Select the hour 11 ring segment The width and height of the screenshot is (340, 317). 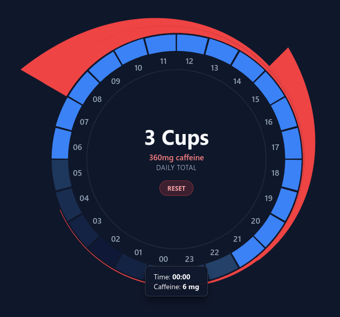[x=160, y=43]
